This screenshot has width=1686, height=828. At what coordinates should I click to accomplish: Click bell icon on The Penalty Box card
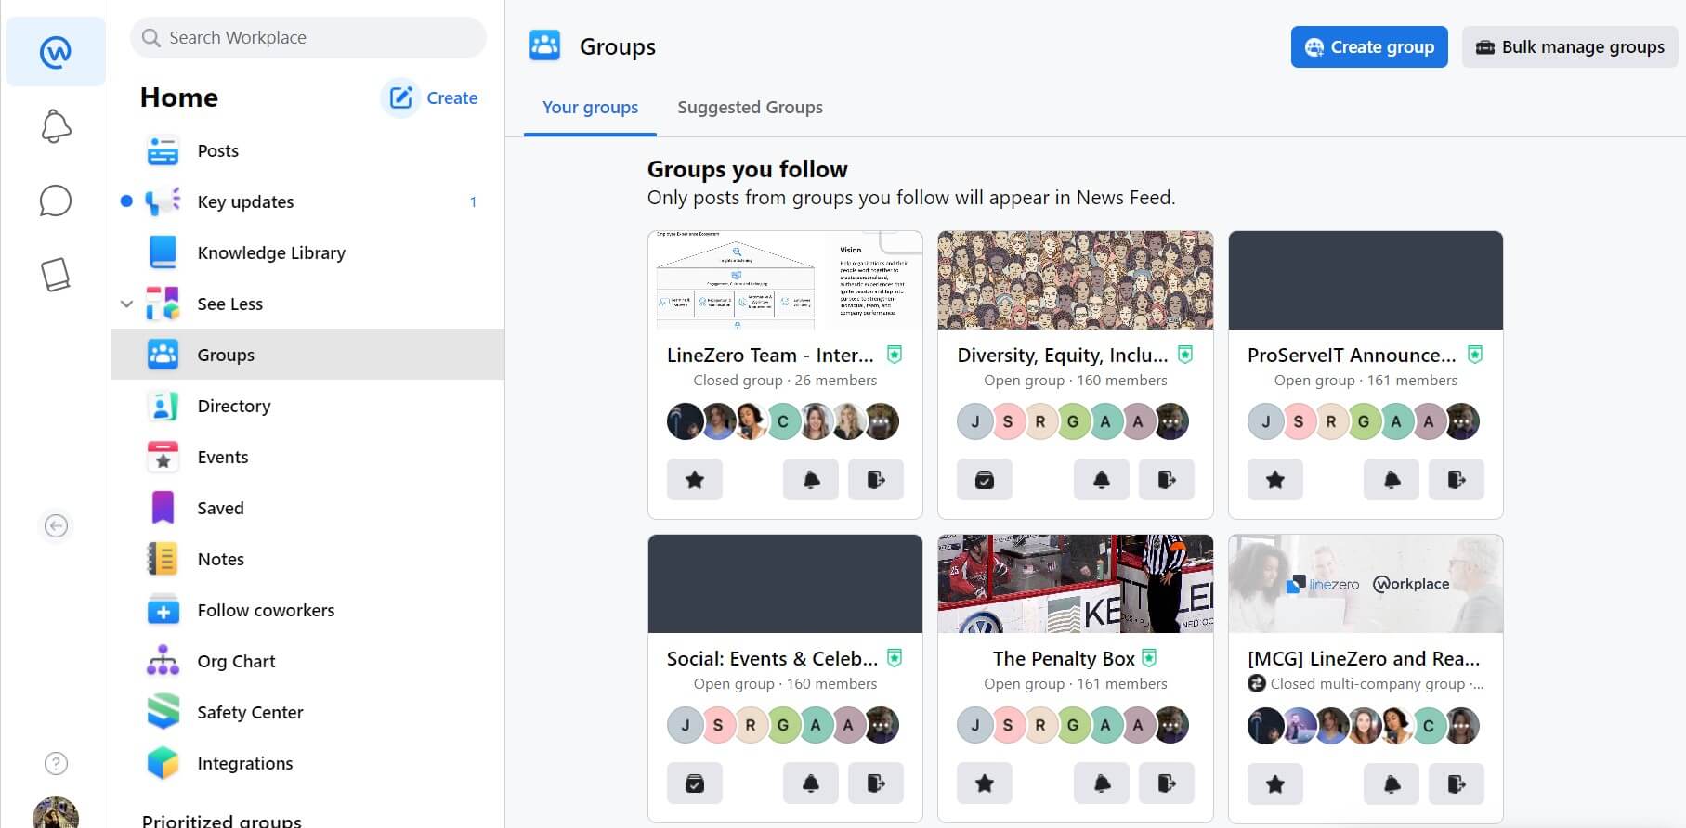(1101, 783)
